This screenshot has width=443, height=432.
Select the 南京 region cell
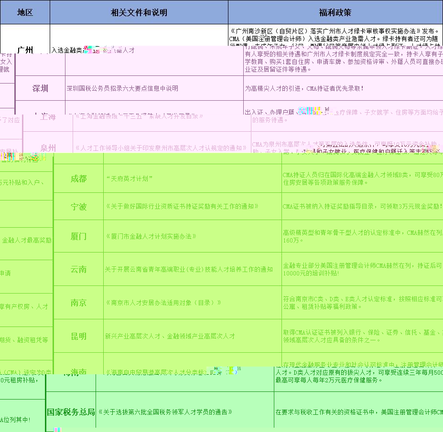(x=78, y=303)
